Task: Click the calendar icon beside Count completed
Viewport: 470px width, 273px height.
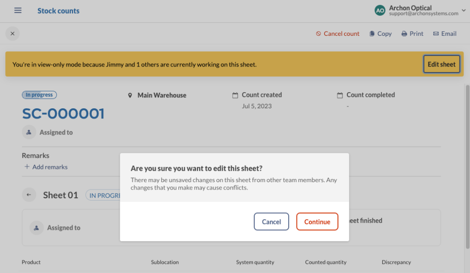Action: point(341,95)
